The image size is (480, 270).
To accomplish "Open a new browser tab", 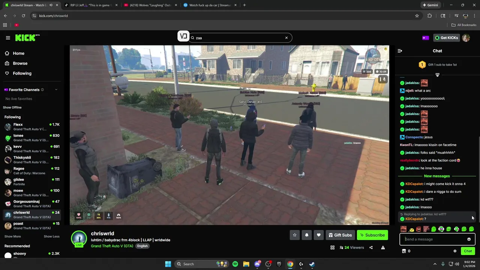I will 244,5.
